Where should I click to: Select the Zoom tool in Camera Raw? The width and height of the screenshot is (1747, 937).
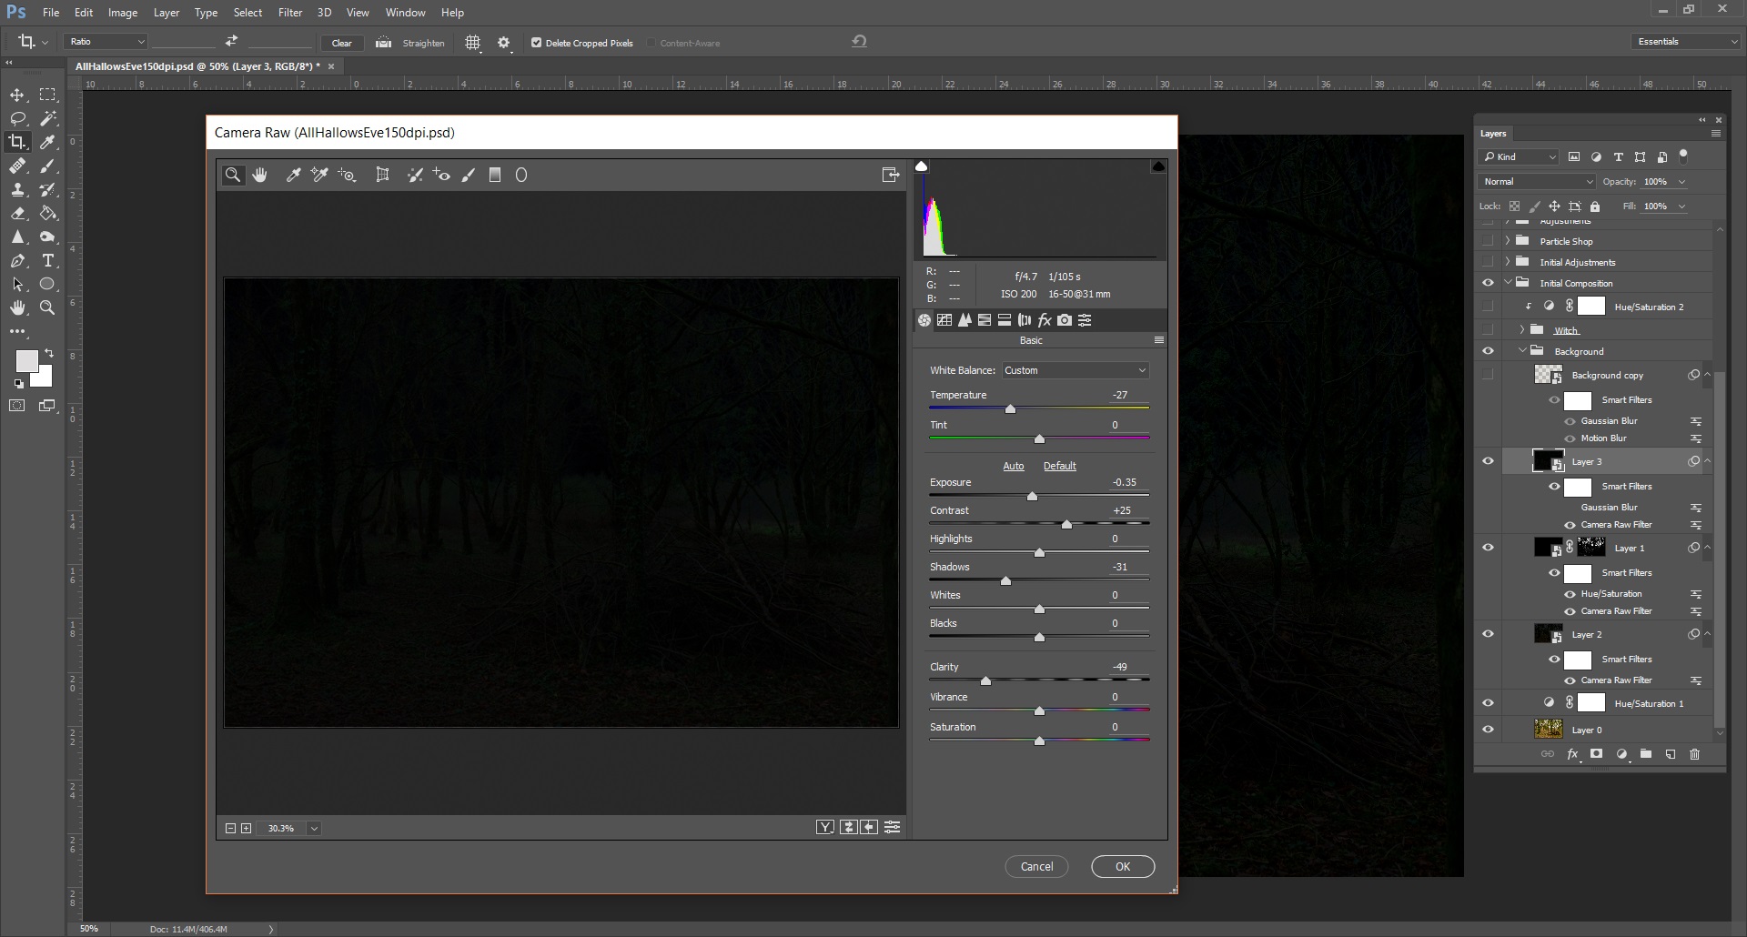(x=233, y=175)
